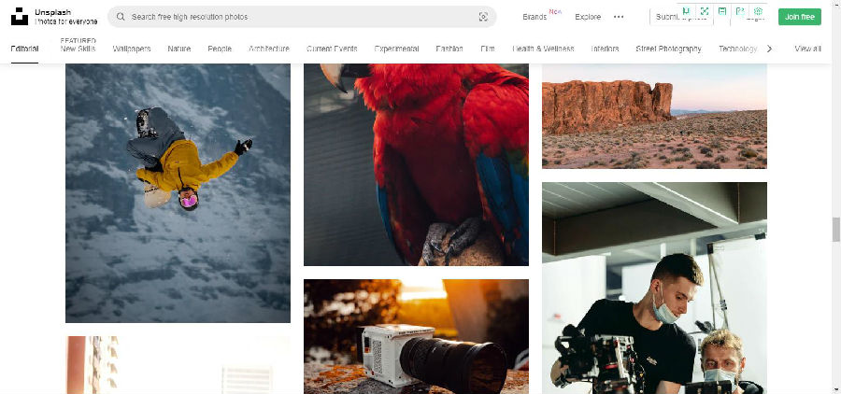Open the Brands link
Screen dimensions: 841x394
(535, 17)
